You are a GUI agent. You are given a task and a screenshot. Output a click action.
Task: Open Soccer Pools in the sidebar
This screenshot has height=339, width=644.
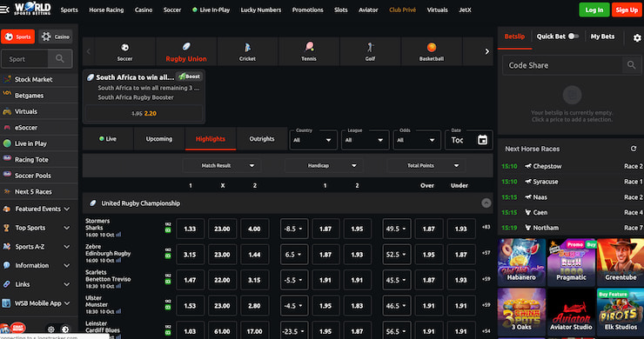point(39,176)
